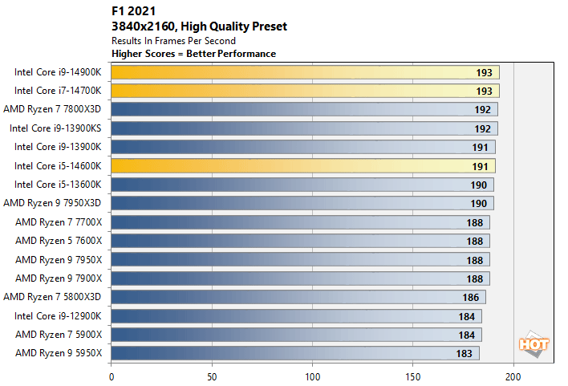Click the Intel Core i9-14900K label

click(x=58, y=72)
